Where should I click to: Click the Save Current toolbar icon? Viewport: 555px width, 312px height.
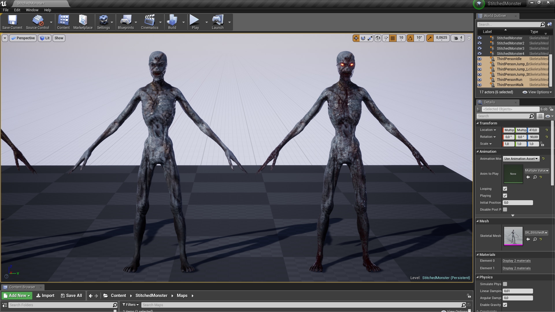point(12,22)
